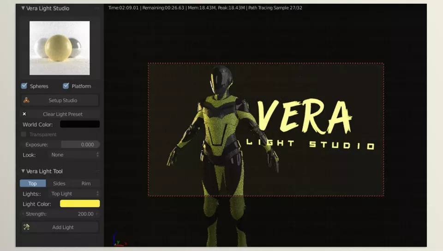The height and width of the screenshot is (251, 443).
Task: Click the Strength increase arrow
Action: (x=97, y=214)
